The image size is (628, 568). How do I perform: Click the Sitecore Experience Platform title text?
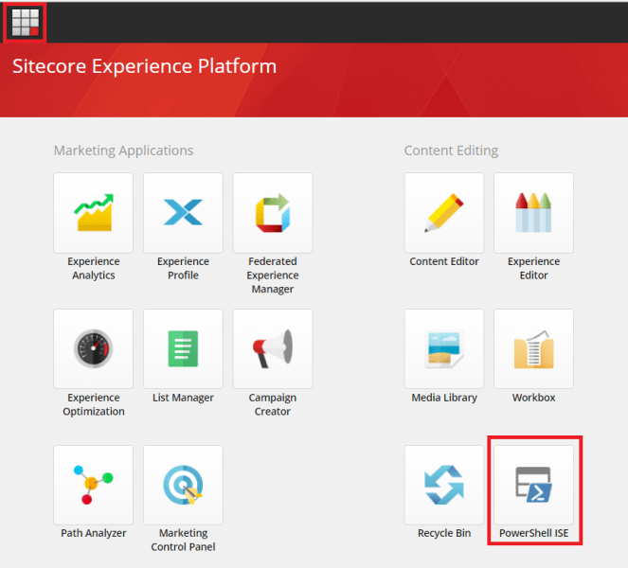144,67
